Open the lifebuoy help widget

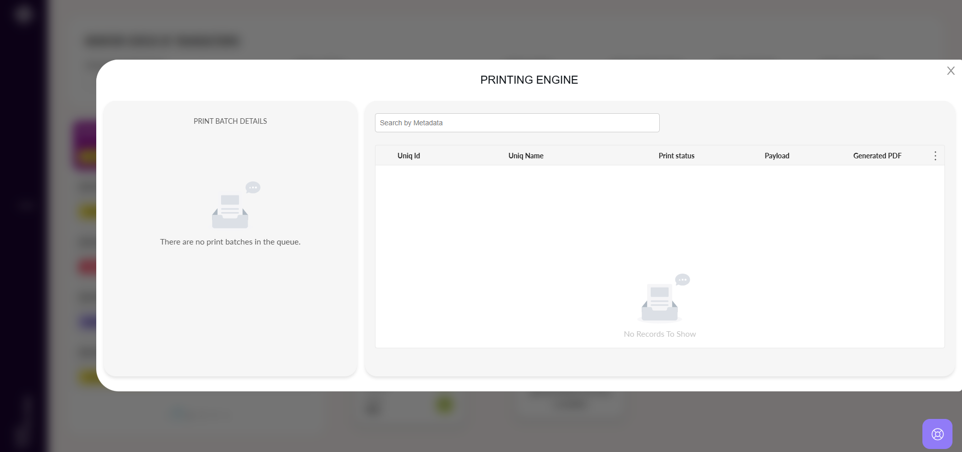pos(937,434)
